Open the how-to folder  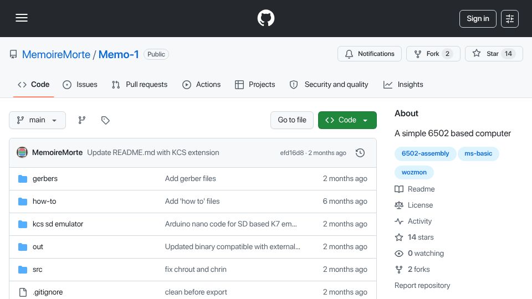pos(44,202)
